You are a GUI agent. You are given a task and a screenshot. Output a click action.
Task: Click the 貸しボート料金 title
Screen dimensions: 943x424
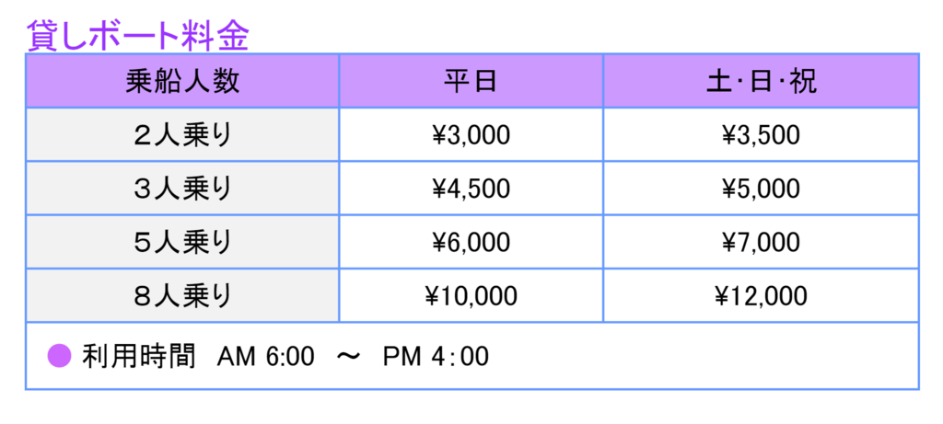click(138, 36)
